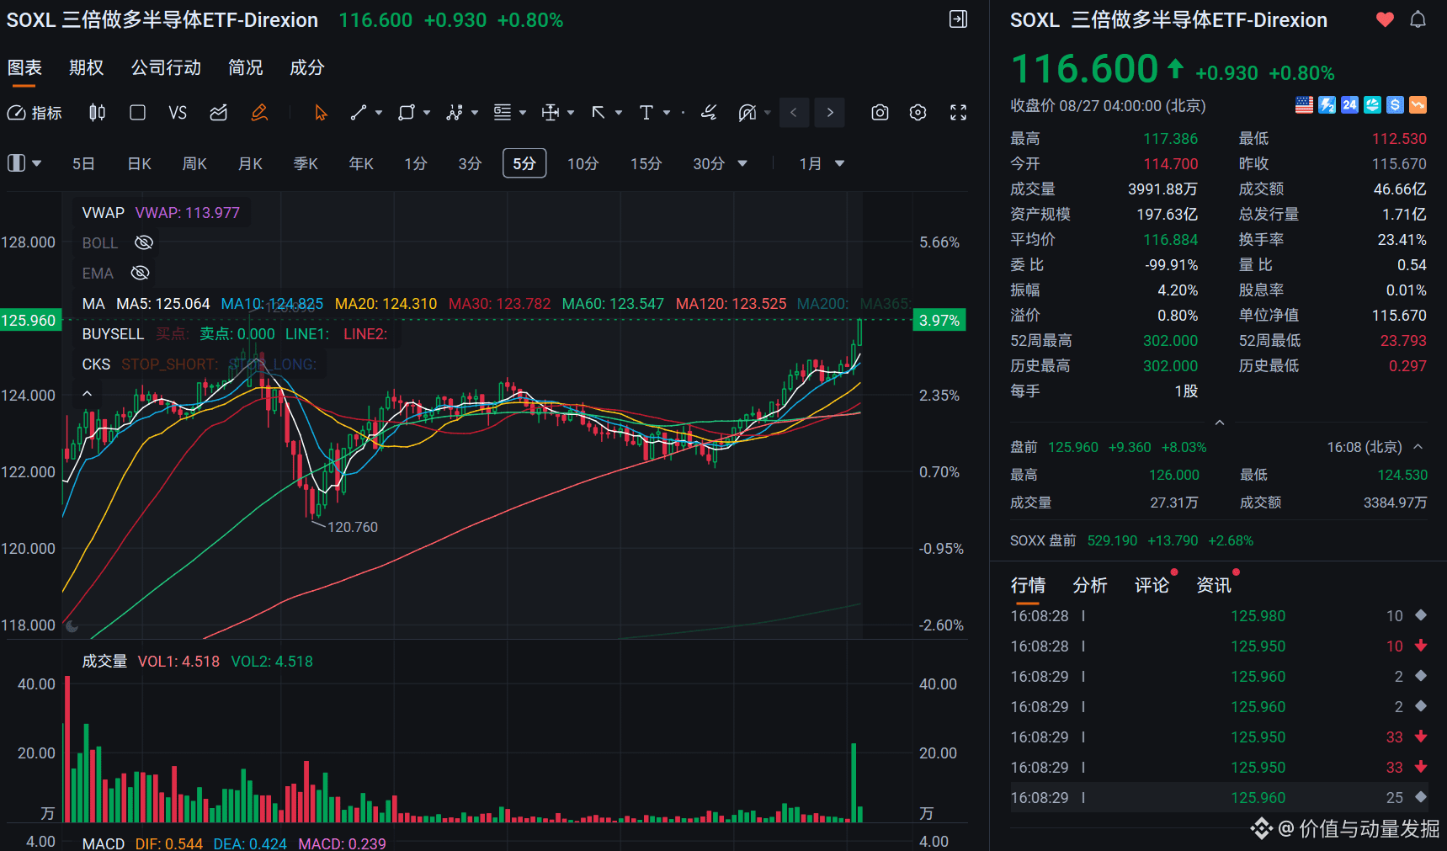The height and width of the screenshot is (851, 1447).
Task: Open the 简况 tab
Action: (x=246, y=68)
